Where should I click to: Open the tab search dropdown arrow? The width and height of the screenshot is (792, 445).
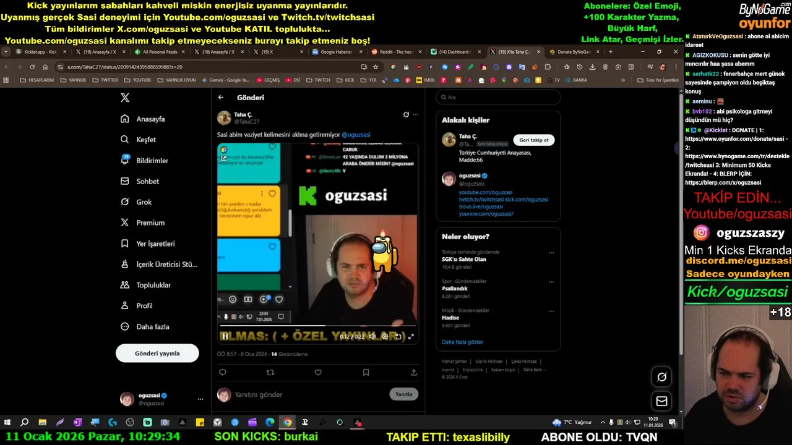click(x=6, y=52)
